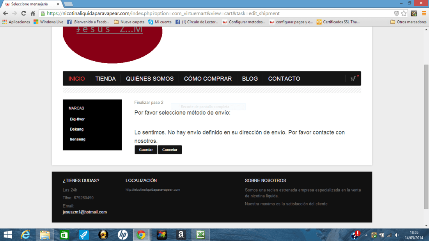
Task: Open the TIENDA menu item
Action: [x=105, y=79]
